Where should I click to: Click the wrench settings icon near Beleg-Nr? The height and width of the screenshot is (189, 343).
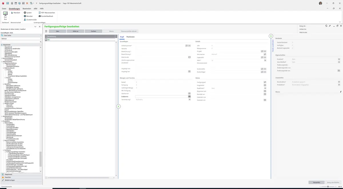pos(330,26)
